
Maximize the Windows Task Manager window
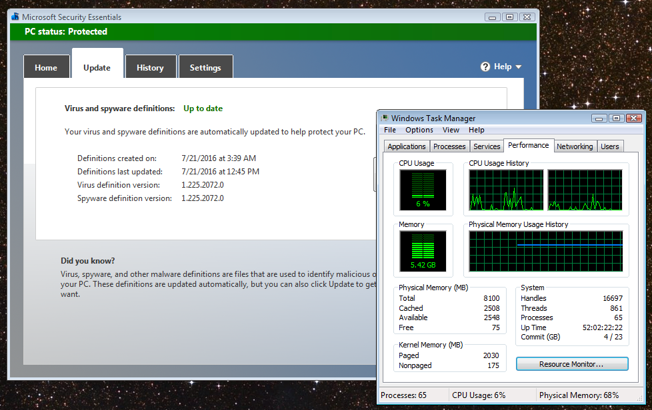click(616, 118)
